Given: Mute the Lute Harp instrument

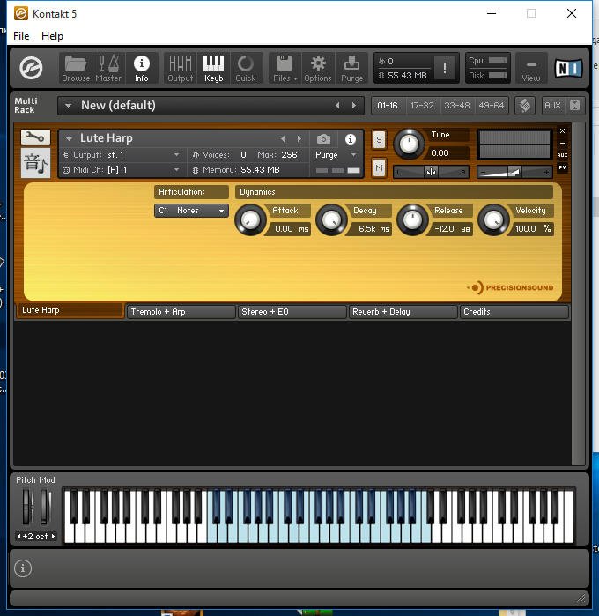Looking at the screenshot, I should pyautogui.click(x=379, y=168).
